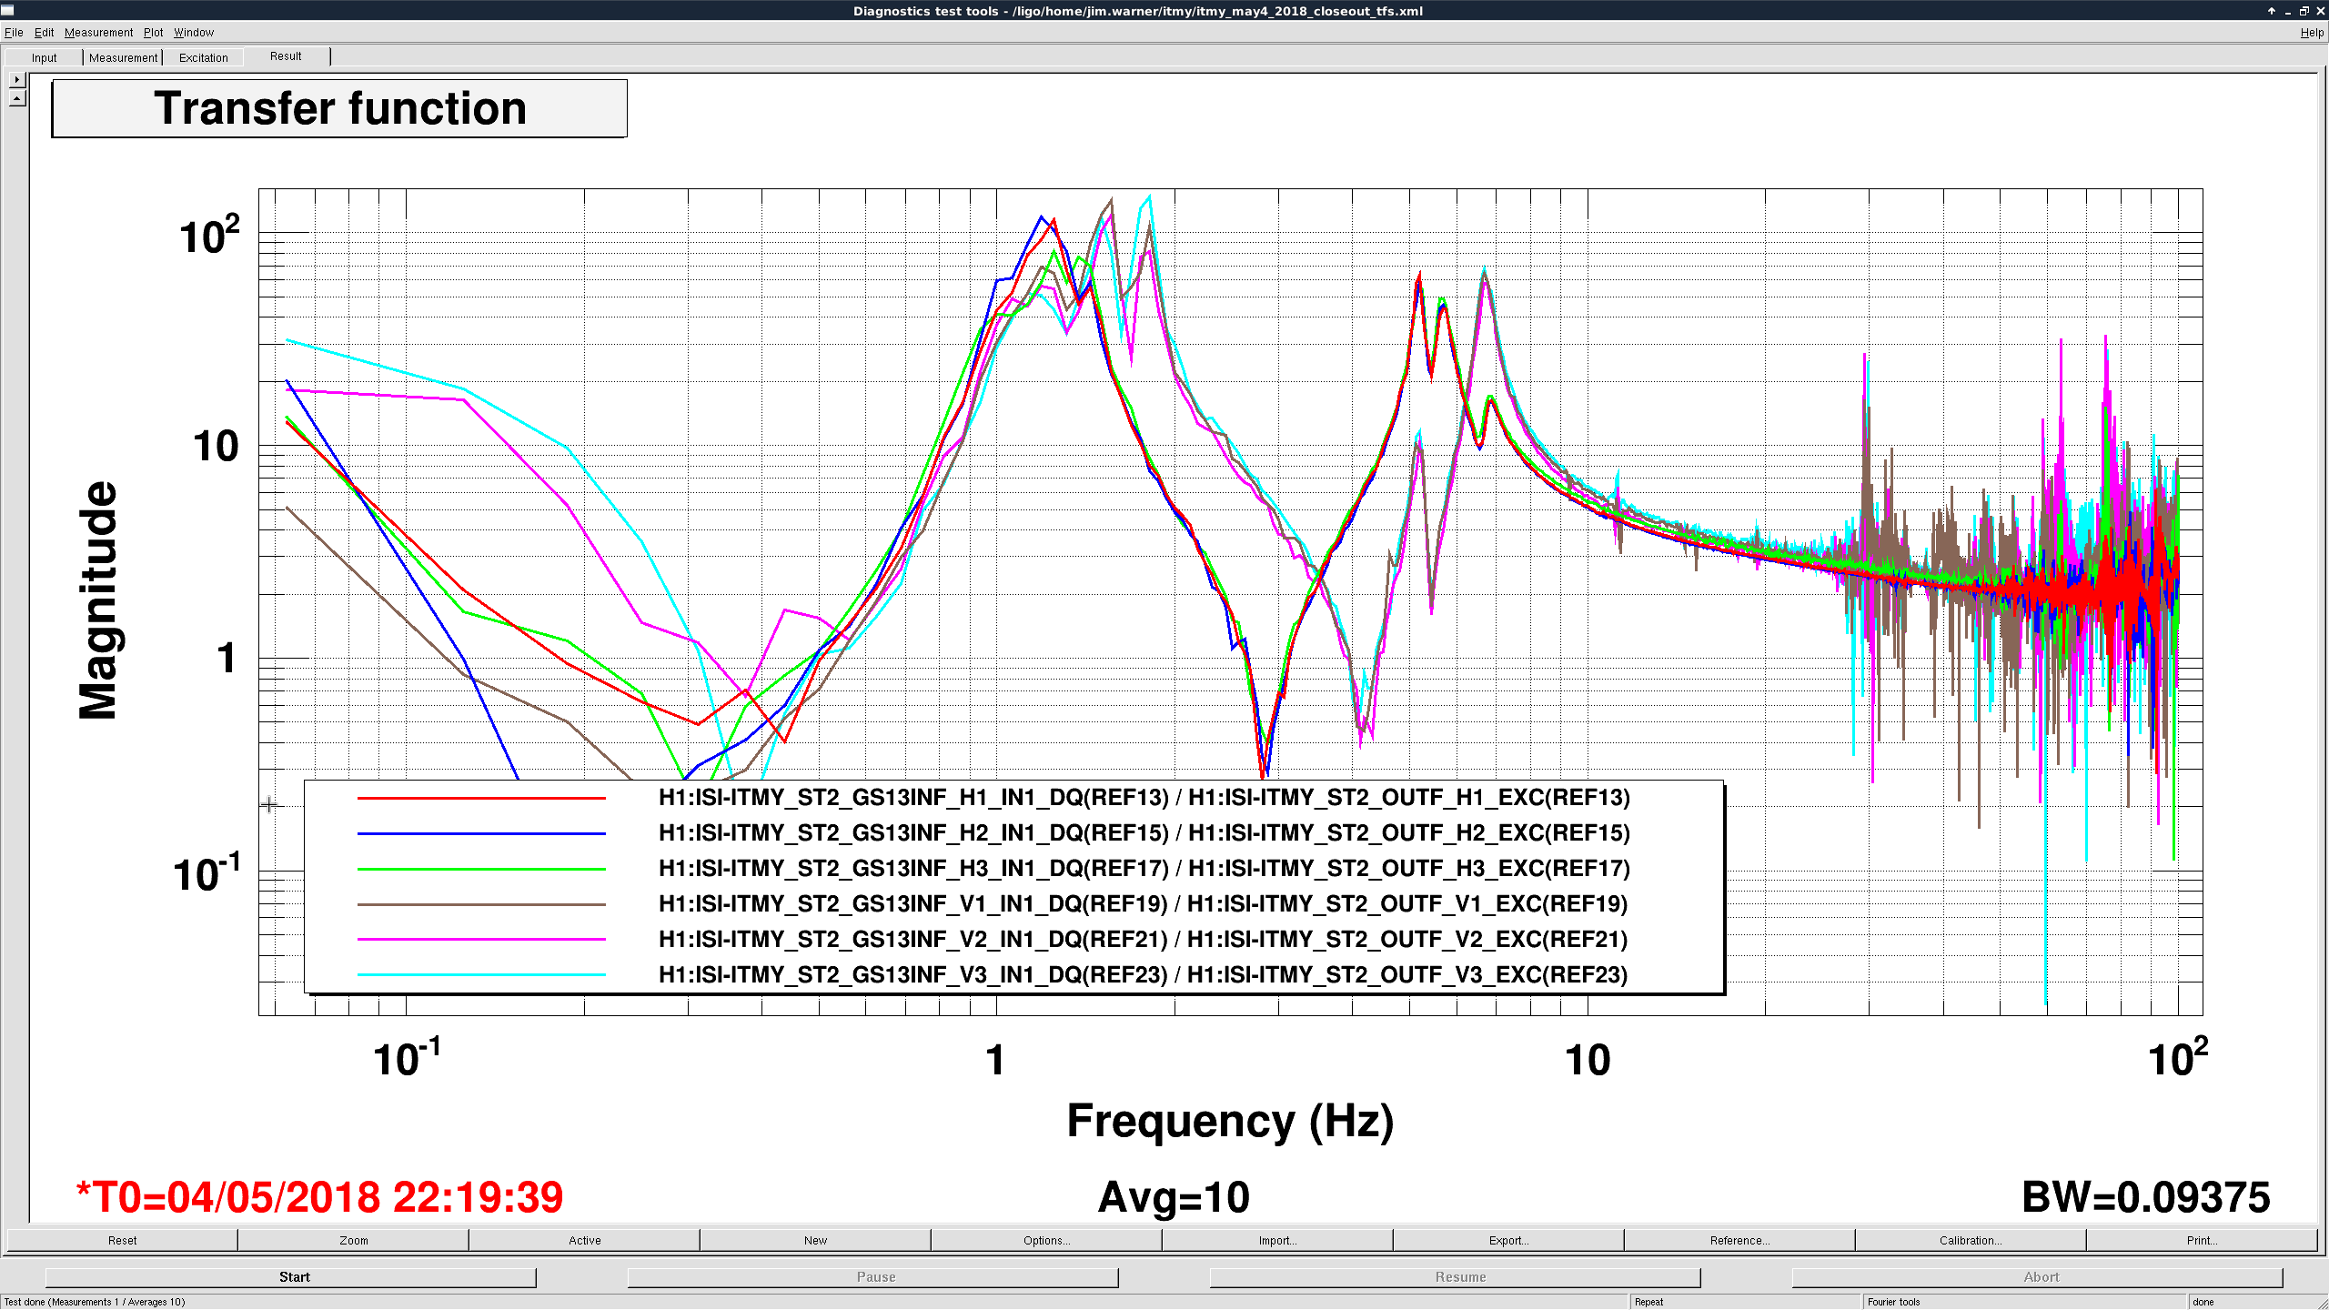This screenshot has width=2329, height=1310.
Task: Click the up-arrow panel collapse button
Action: pyautogui.click(x=17, y=98)
